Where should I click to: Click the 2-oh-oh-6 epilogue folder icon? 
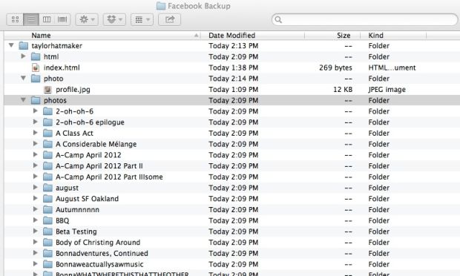47,122
